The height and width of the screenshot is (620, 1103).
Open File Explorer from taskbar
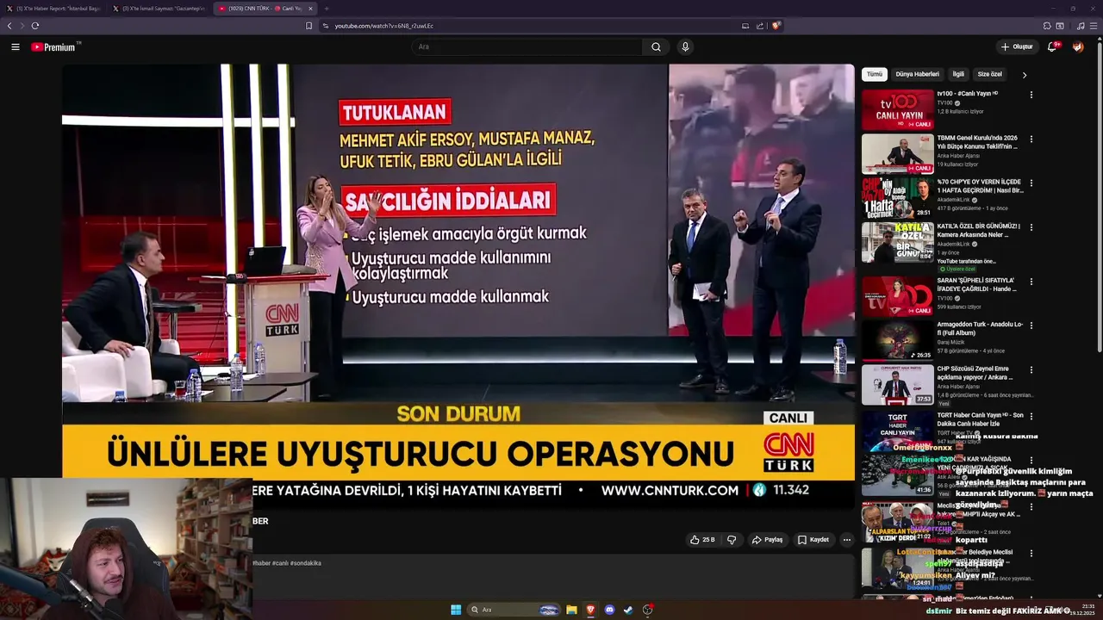click(x=571, y=610)
